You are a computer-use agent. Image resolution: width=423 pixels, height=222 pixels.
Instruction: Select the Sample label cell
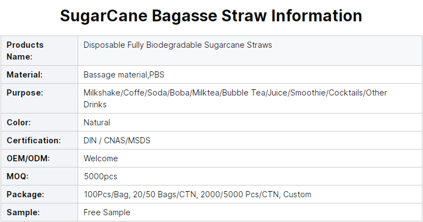pos(39,212)
